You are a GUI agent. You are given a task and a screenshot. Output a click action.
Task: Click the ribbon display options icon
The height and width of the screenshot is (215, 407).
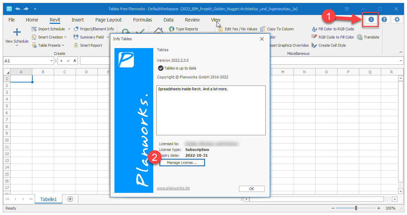347,9
